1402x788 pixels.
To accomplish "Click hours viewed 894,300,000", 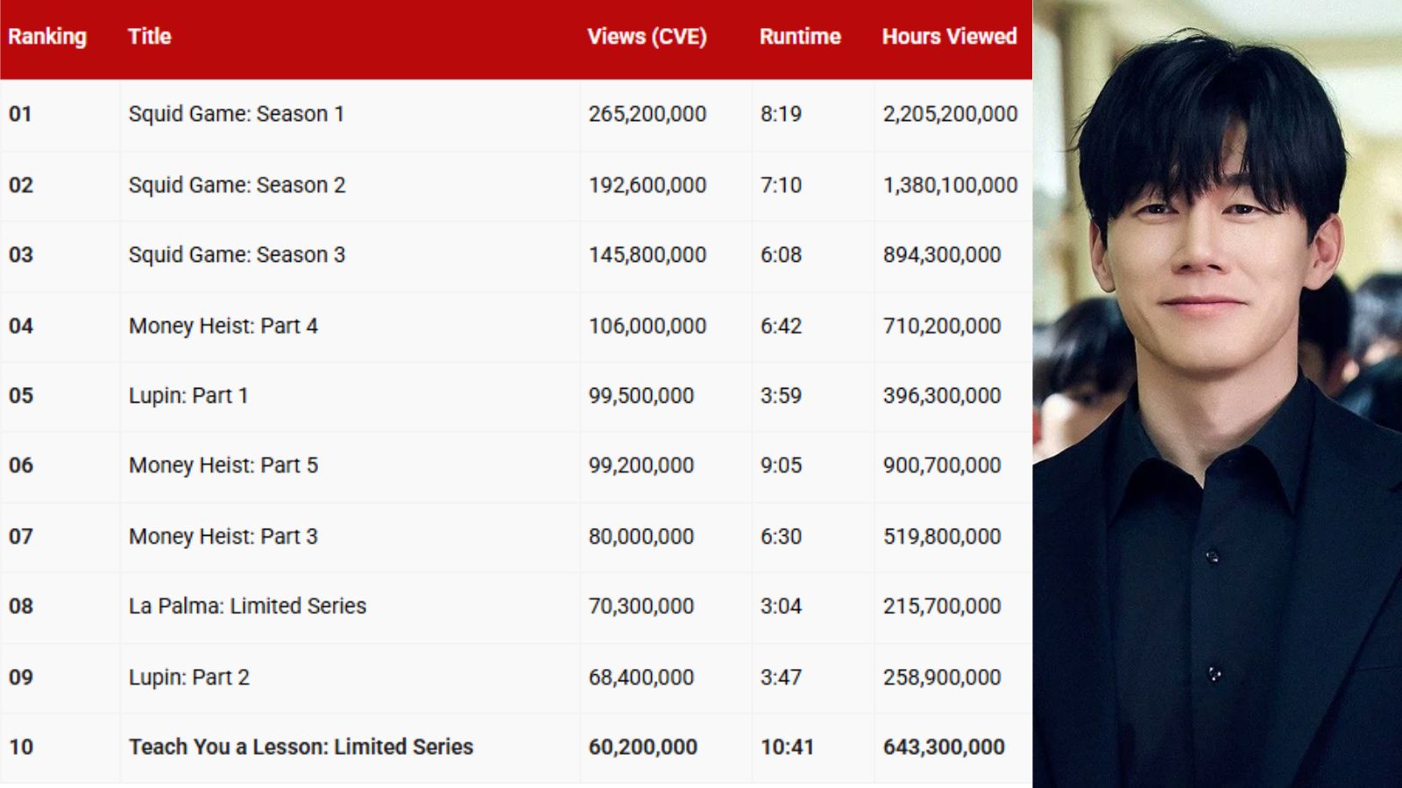I will click(x=942, y=255).
